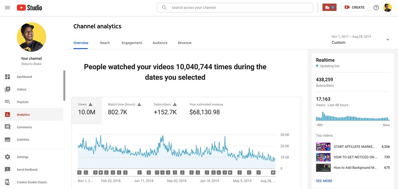
Task: Click the camera icon in CREATE button
Action: coord(347,7)
